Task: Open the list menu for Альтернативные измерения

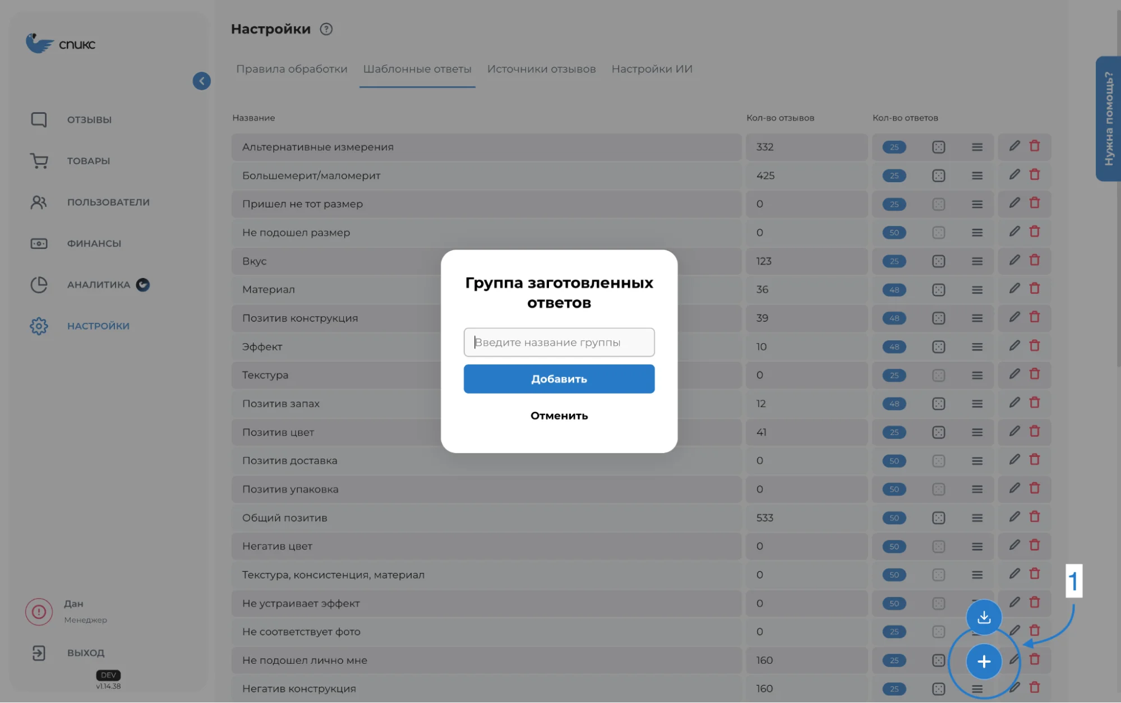Action: pos(977,147)
